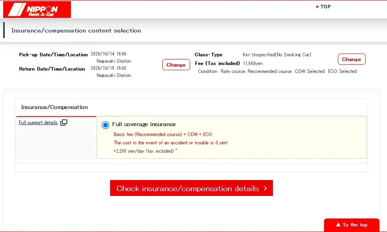This screenshot has height=232, width=387.
Task: Click the Full coverage insurance label text
Action: click(144, 124)
